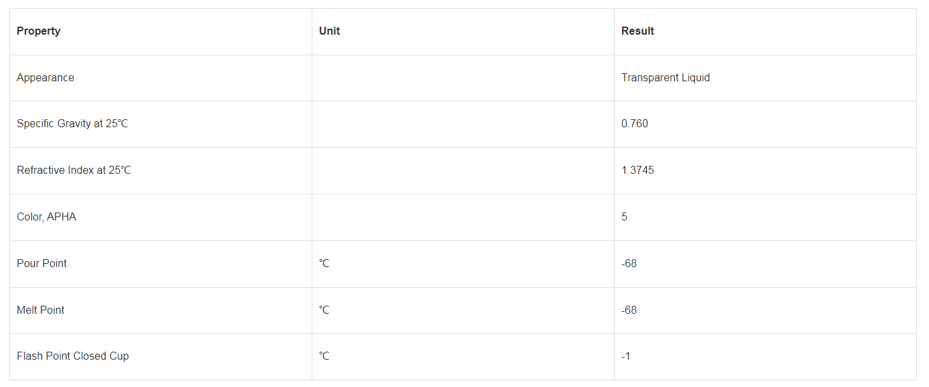Viewport: 929px width, 387px height.
Task: Select the 0.760 result value
Action: pyautogui.click(x=635, y=124)
